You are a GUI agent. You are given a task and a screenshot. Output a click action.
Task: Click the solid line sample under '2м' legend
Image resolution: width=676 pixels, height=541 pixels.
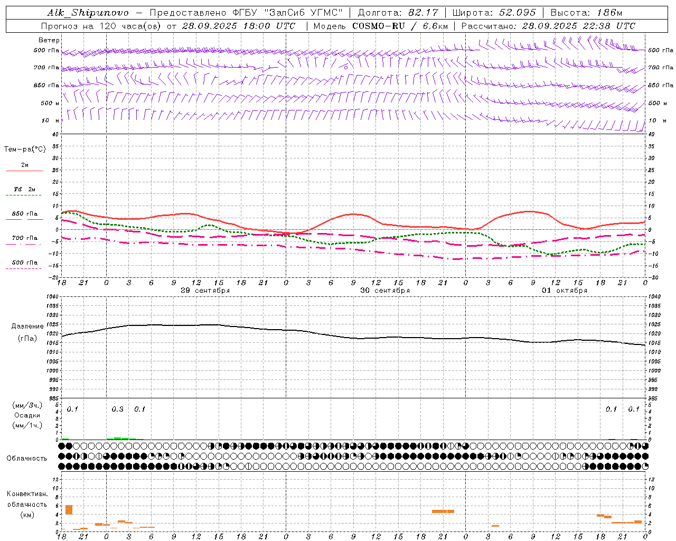tap(24, 171)
